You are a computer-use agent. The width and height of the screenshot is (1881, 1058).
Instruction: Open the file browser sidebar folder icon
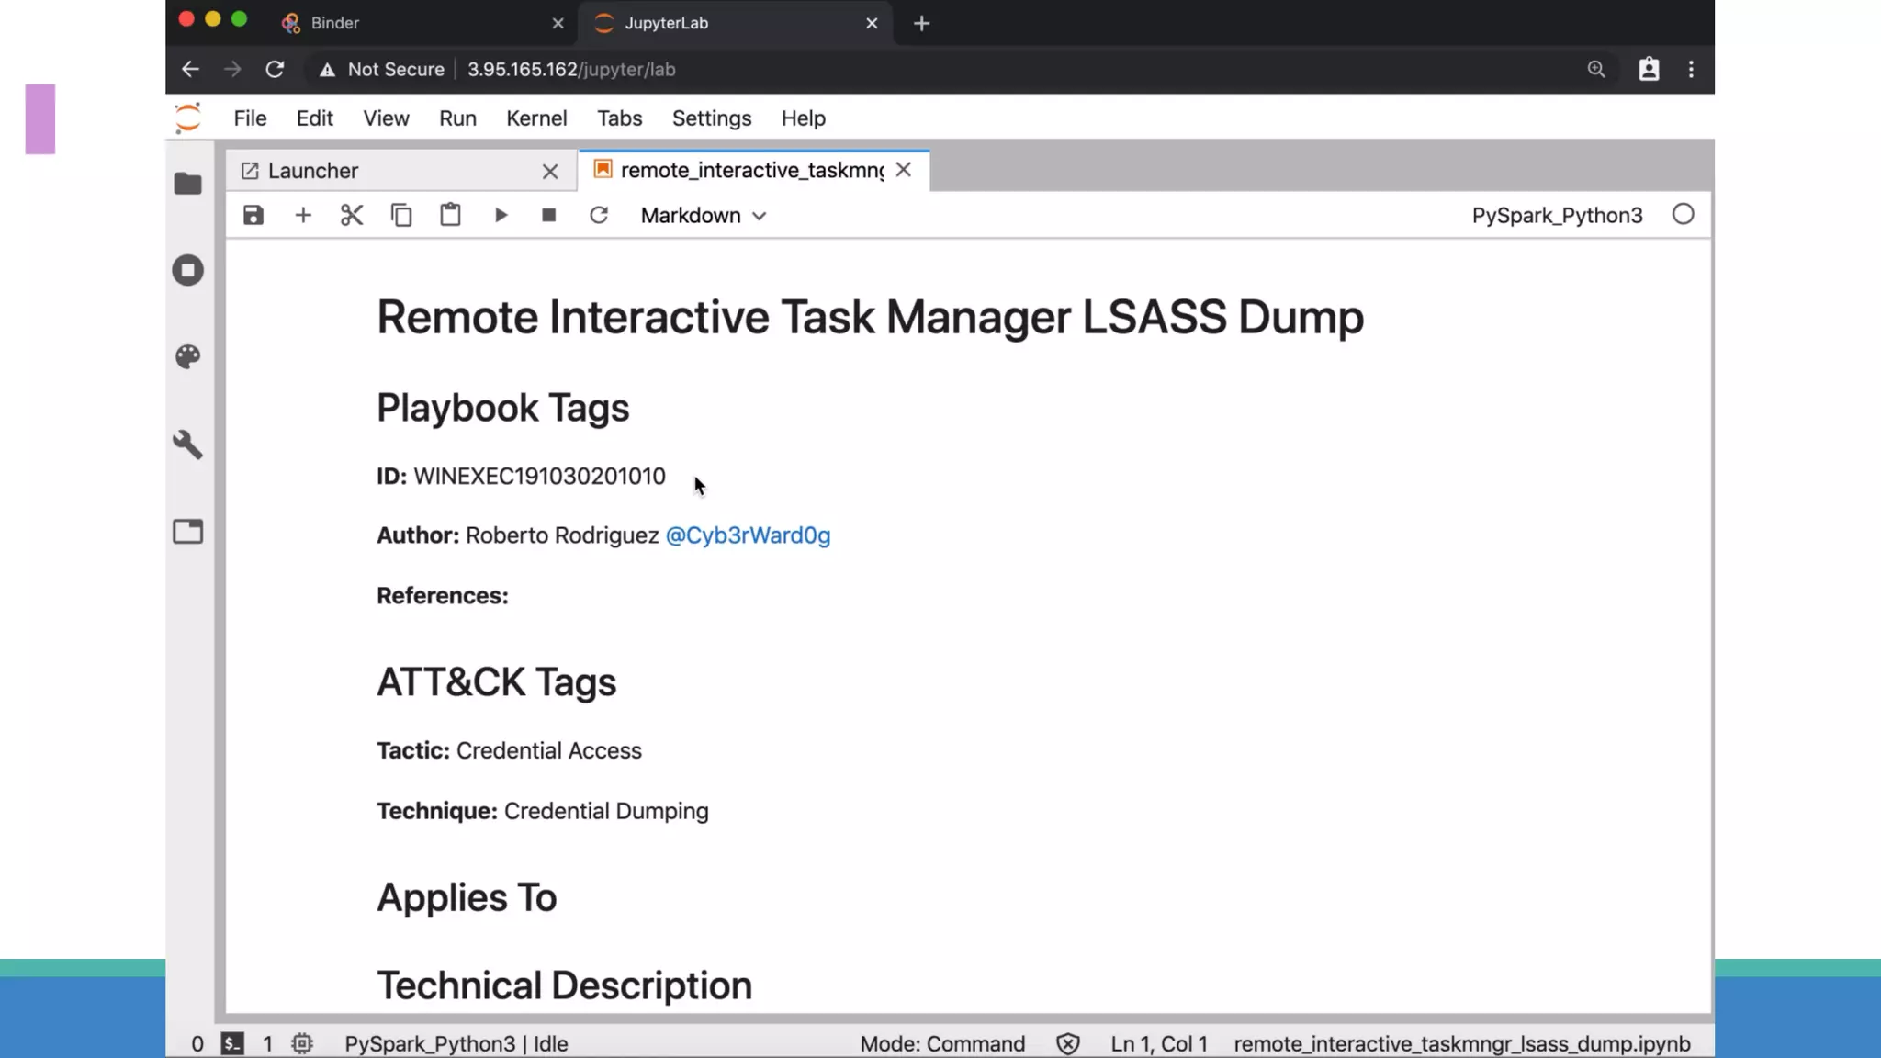click(188, 184)
